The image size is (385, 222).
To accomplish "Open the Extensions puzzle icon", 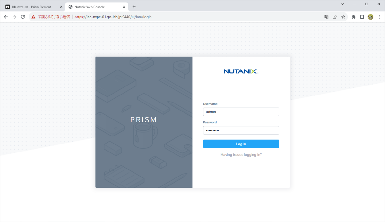I will point(354,17).
